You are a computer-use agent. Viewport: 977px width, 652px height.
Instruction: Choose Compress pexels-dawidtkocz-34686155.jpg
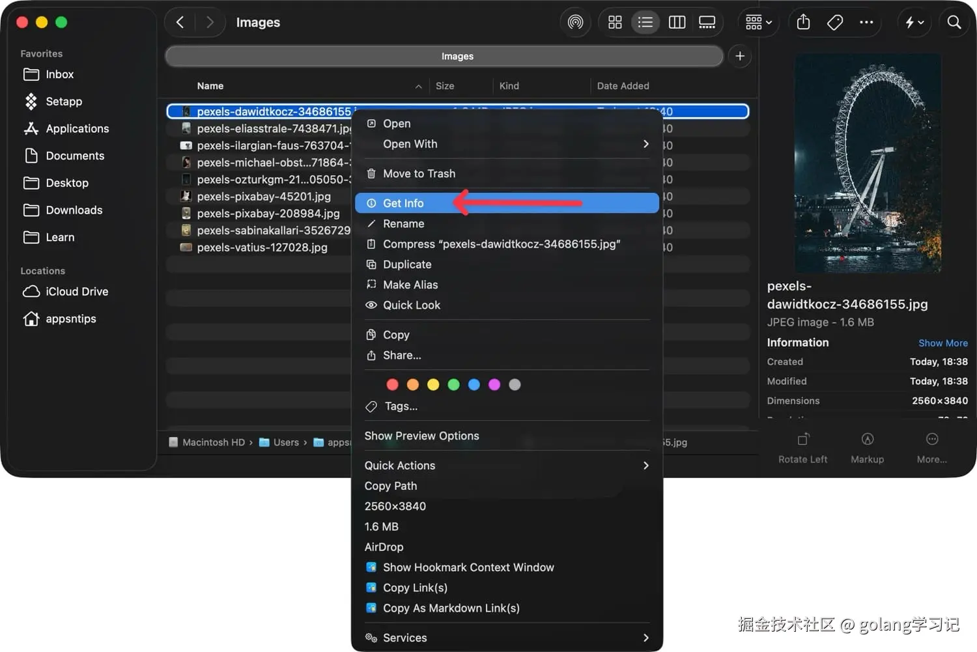pos(507,244)
